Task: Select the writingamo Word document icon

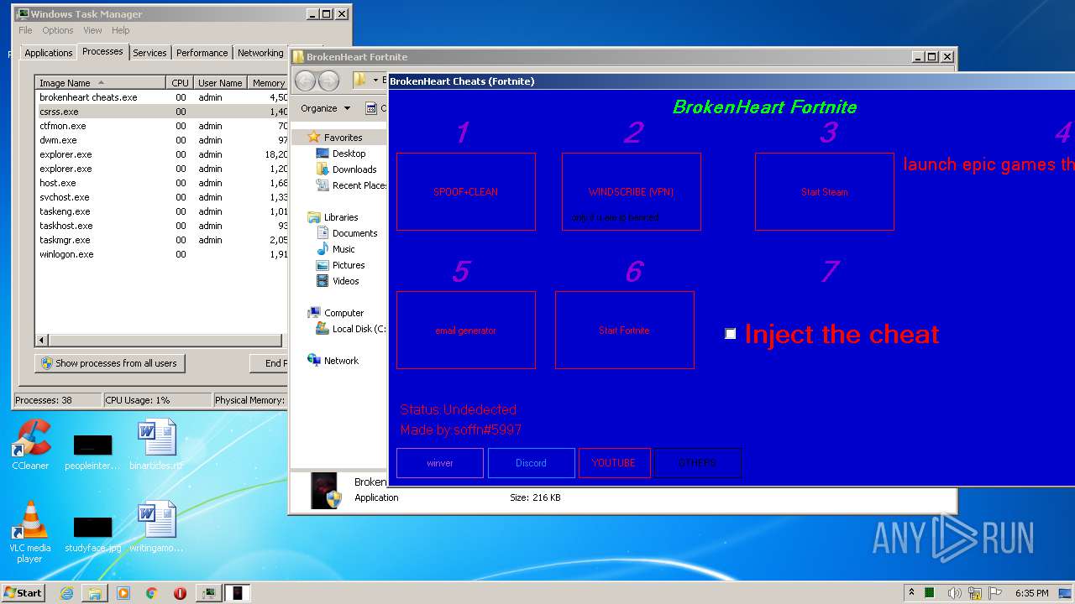Action: (x=157, y=527)
